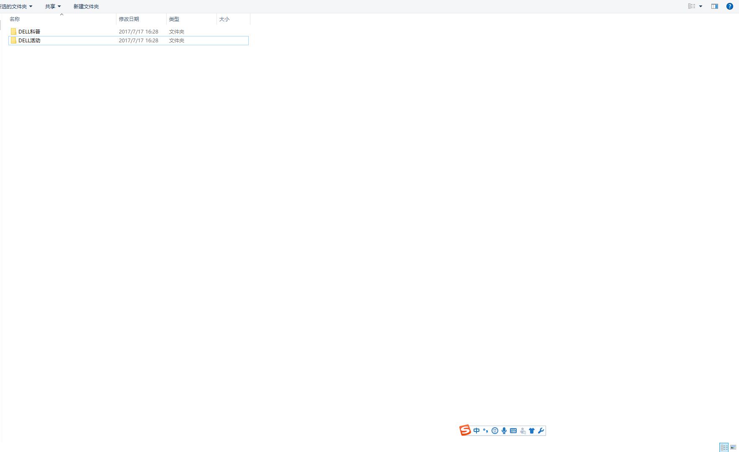The width and height of the screenshot is (739, 452).
Task: Sort by the 类型 column header
Action: click(x=191, y=19)
